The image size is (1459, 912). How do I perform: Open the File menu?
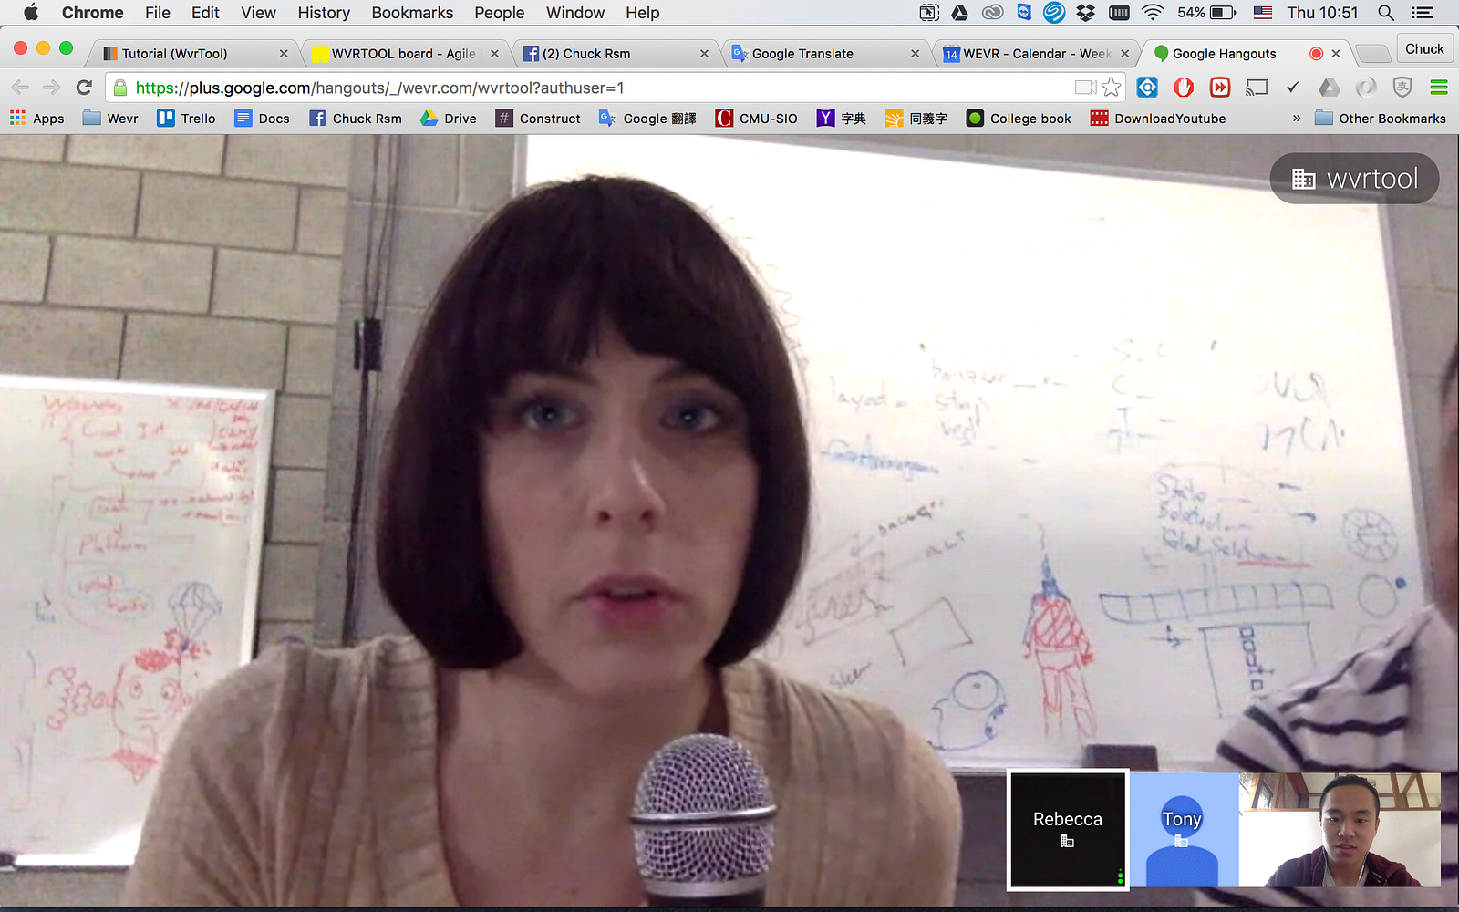pos(158,13)
